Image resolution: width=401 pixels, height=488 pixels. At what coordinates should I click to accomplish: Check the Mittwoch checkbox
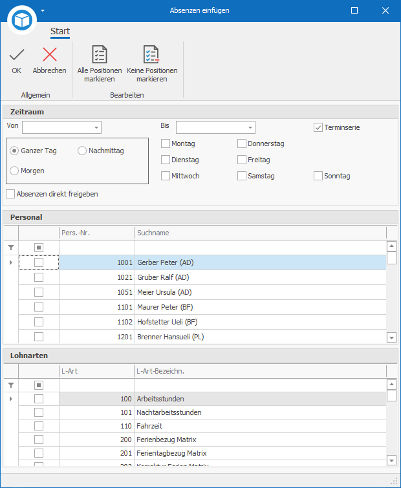pyautogui.click(x=166, y=176)
